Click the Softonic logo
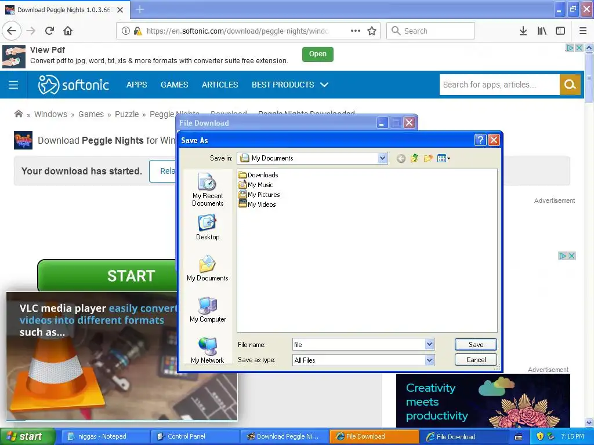The width and height of the screenshot is (594, 445). tap(74, 85)
